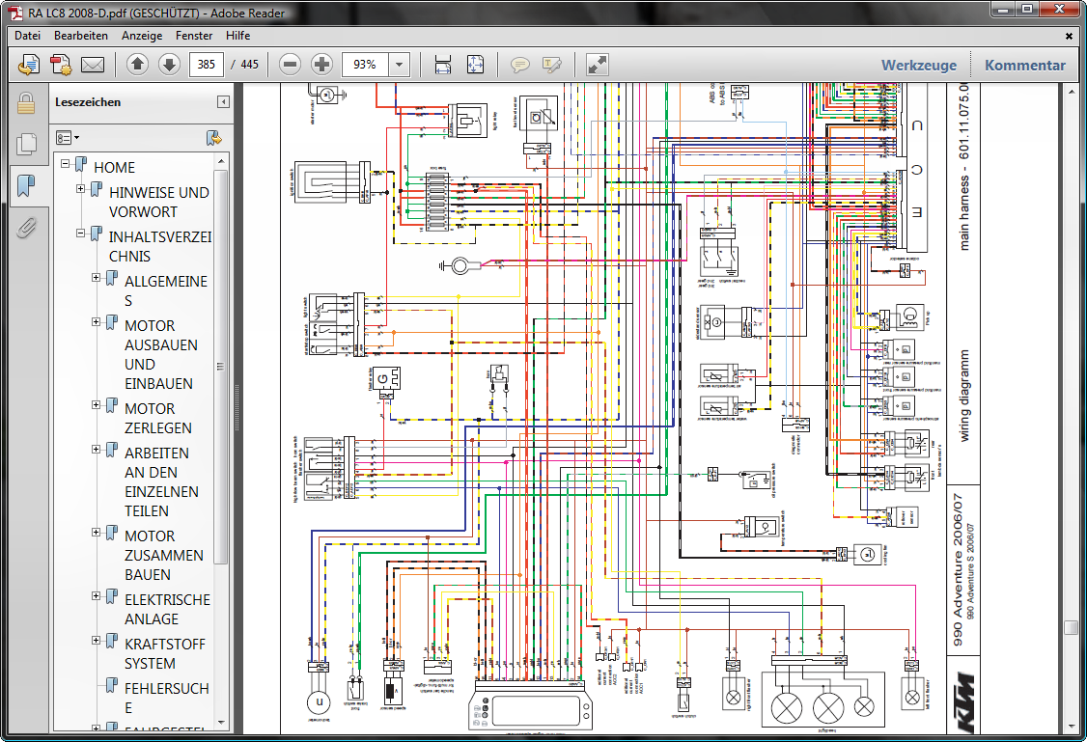Open the zoom percentage dropdown arrow
The image size is (1087, 742).
click(x=399, y=65)
